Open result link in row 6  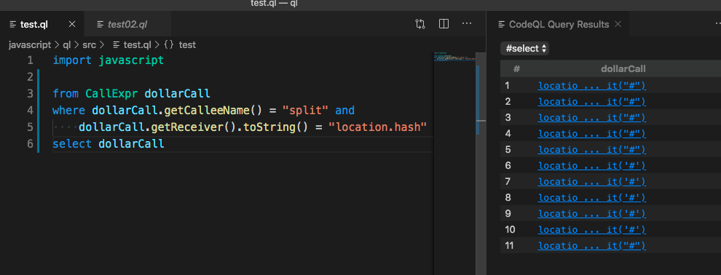click(x=592, y=165)
